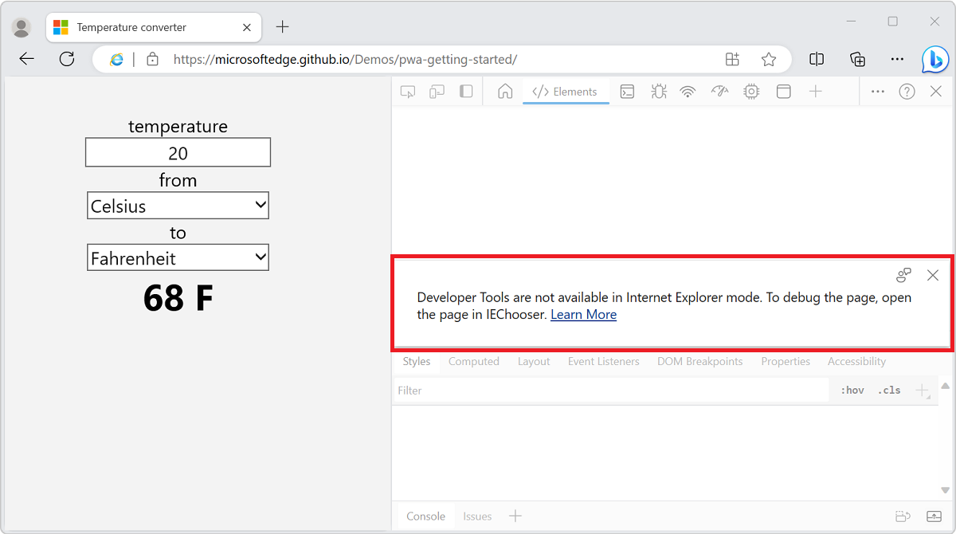Screen dimensions: 956x534
Task: Select the inspect element tool
Action: [x=407, y=91]
